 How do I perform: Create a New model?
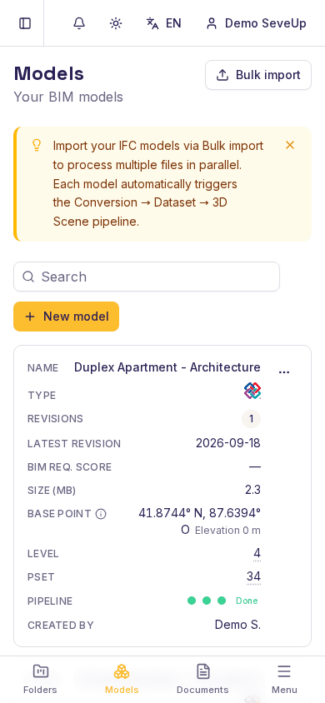[67, 317]
